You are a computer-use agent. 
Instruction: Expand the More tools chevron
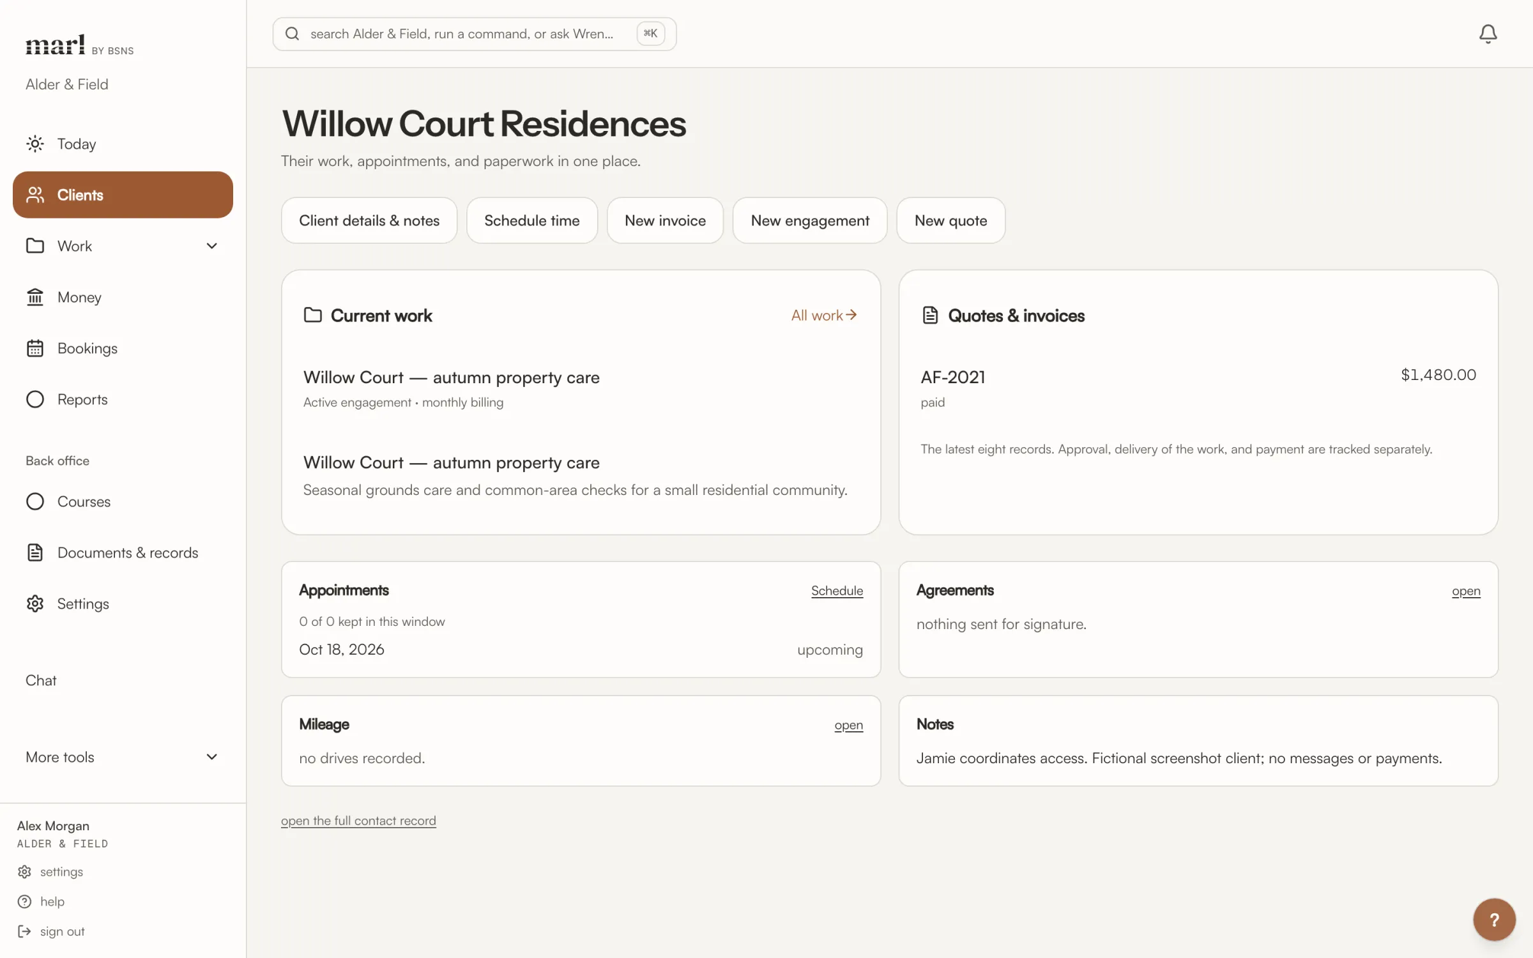pyautogui.click(x=212, y=757)
